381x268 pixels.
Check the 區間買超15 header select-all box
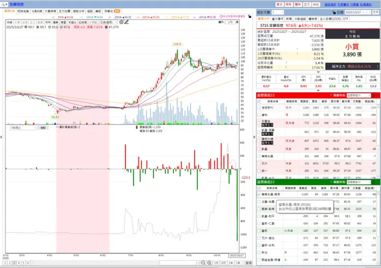point(258,101)
